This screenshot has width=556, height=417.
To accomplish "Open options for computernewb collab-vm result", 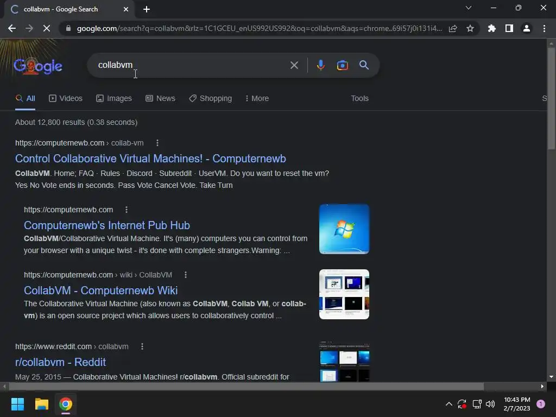I will (x=157, y=143).
